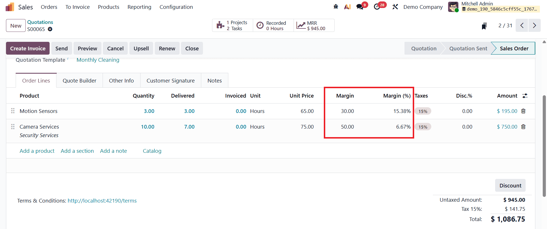Open Recorded Hours stat button
This screenshot has height=229, width=547.
(x=273, y=25)
